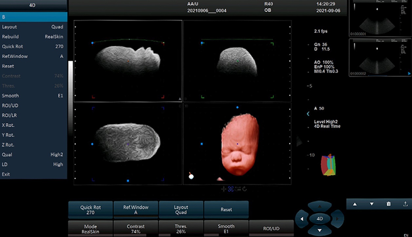This screenshot has width=412, height=237.
Task: Change Mode RealSkin in the bottom panel
Action: tap(90, 228)
